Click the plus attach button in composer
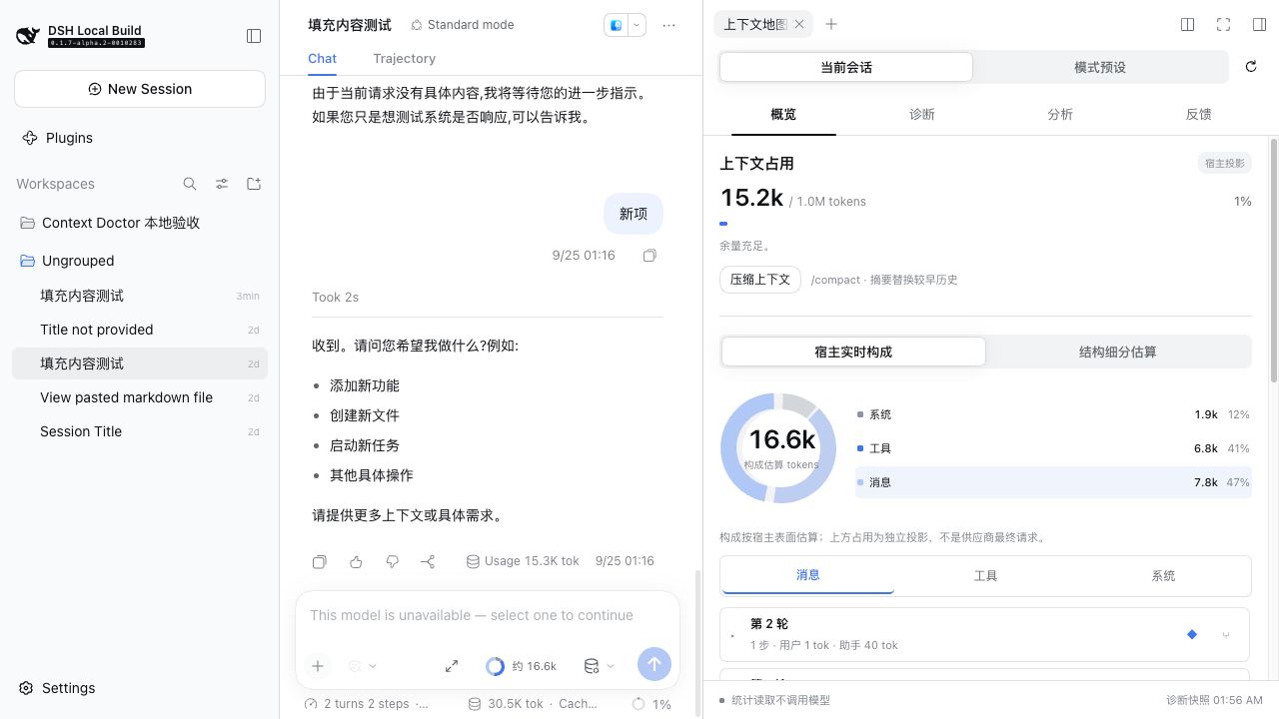 click(x=318, y=666)
